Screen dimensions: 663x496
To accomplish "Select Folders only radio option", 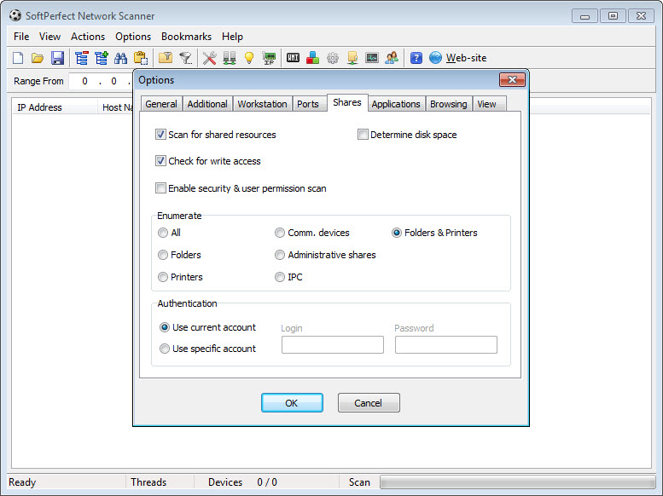I will (163, 255).
